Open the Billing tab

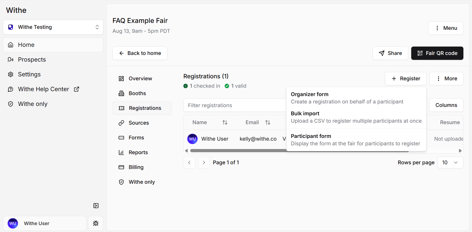tap(142, 167)
